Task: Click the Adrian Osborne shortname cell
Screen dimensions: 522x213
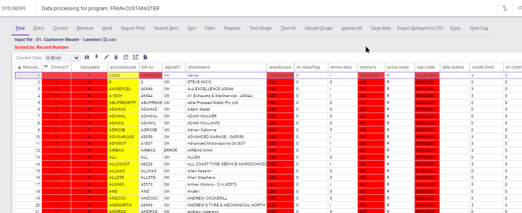Action: coord(226,130)
